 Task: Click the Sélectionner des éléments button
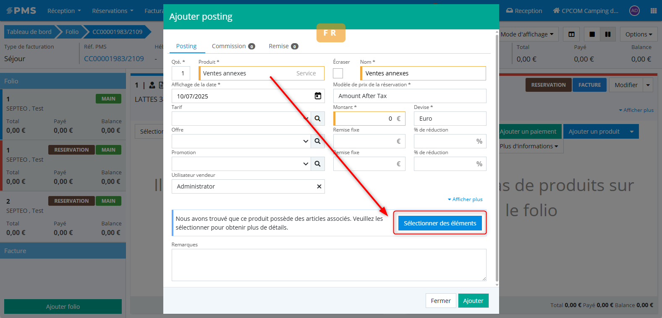[x=440, y=223]
